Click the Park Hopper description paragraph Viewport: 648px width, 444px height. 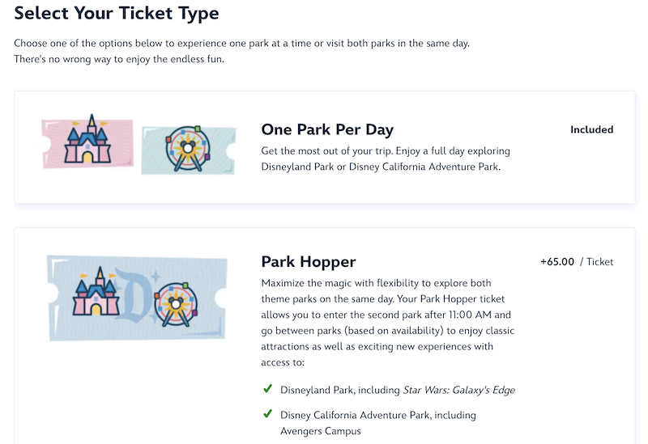click(x=388, y=323)
